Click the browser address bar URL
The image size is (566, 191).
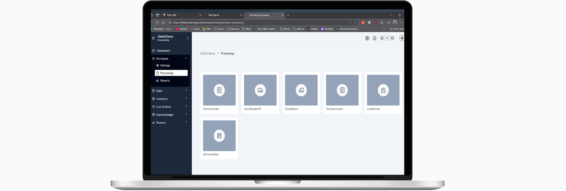236,23
